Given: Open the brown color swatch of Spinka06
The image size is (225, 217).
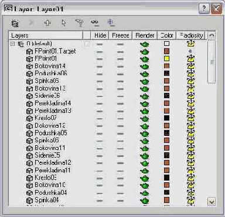Looking at the screenshot, I should (x=166, y=81).
